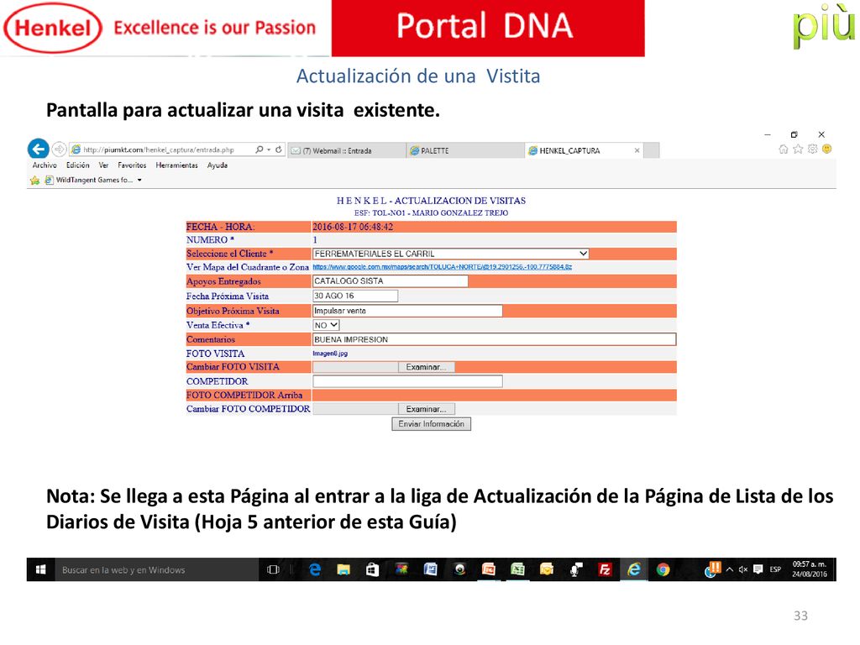This screenshot has width=860, height=645.
Task: Click the file path box for Cambiar FOTO VISITA
Action: click(x=355, y=367)
